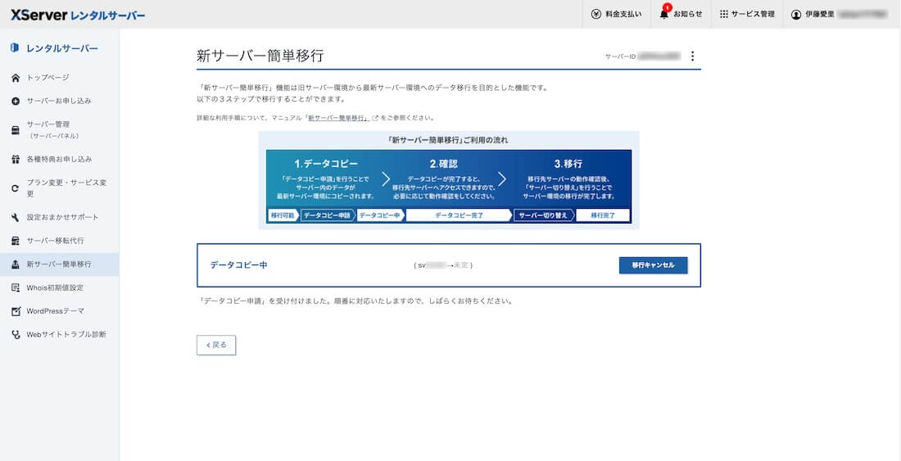Viewport: 901px width, 461px height.
Task: Click the server icon for サーバー管理
Action: pos(16,130)
